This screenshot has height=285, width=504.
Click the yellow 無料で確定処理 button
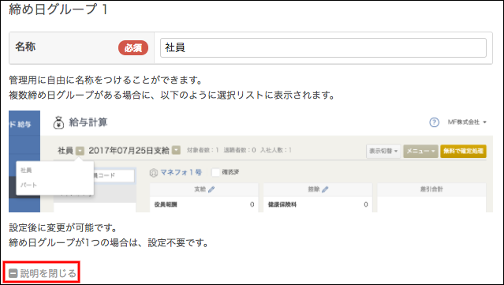tap(463, 151)
